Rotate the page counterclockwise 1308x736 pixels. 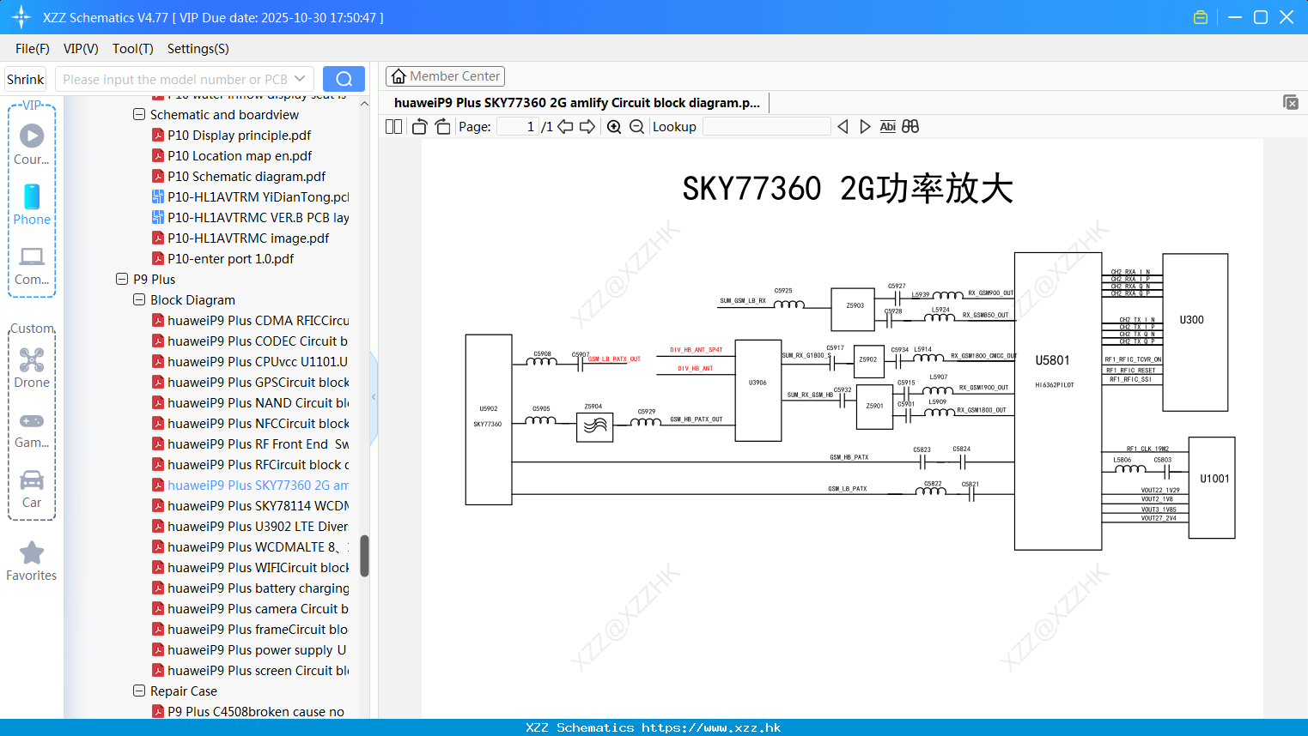(x=419, y=127)
